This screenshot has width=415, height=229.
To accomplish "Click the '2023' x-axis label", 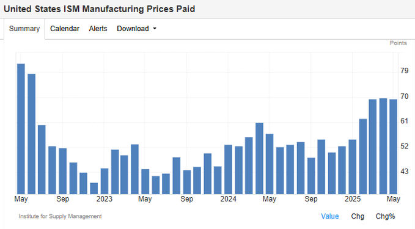I will pyautogui.click(x=105, y=199).
